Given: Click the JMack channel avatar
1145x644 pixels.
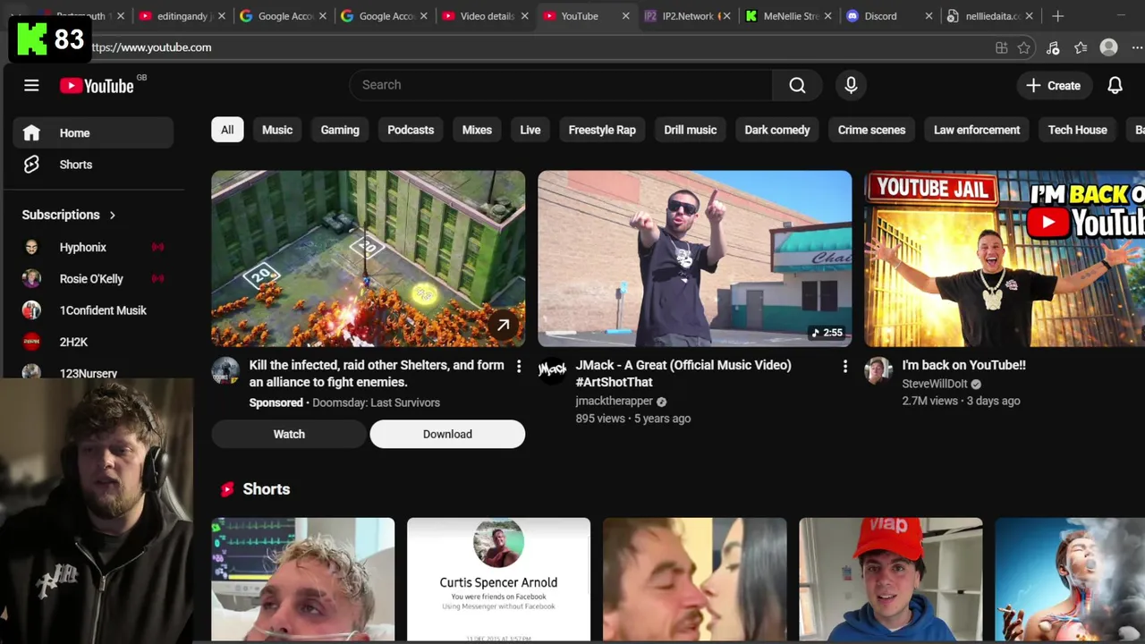Looking at the screenshot, I should coord(552,369).
